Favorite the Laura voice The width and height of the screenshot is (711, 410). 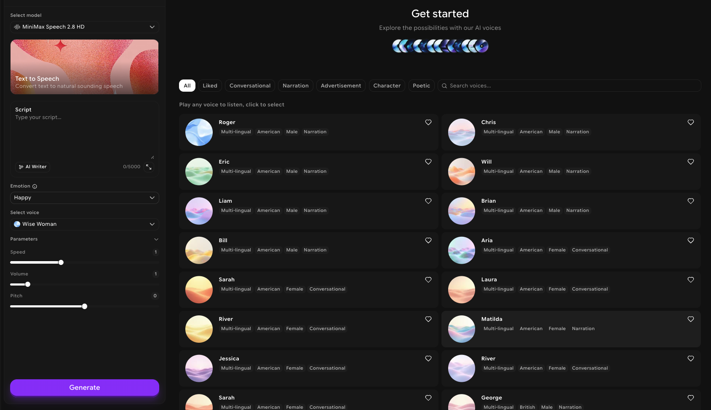pyautogui.click(x=691, y=280)
